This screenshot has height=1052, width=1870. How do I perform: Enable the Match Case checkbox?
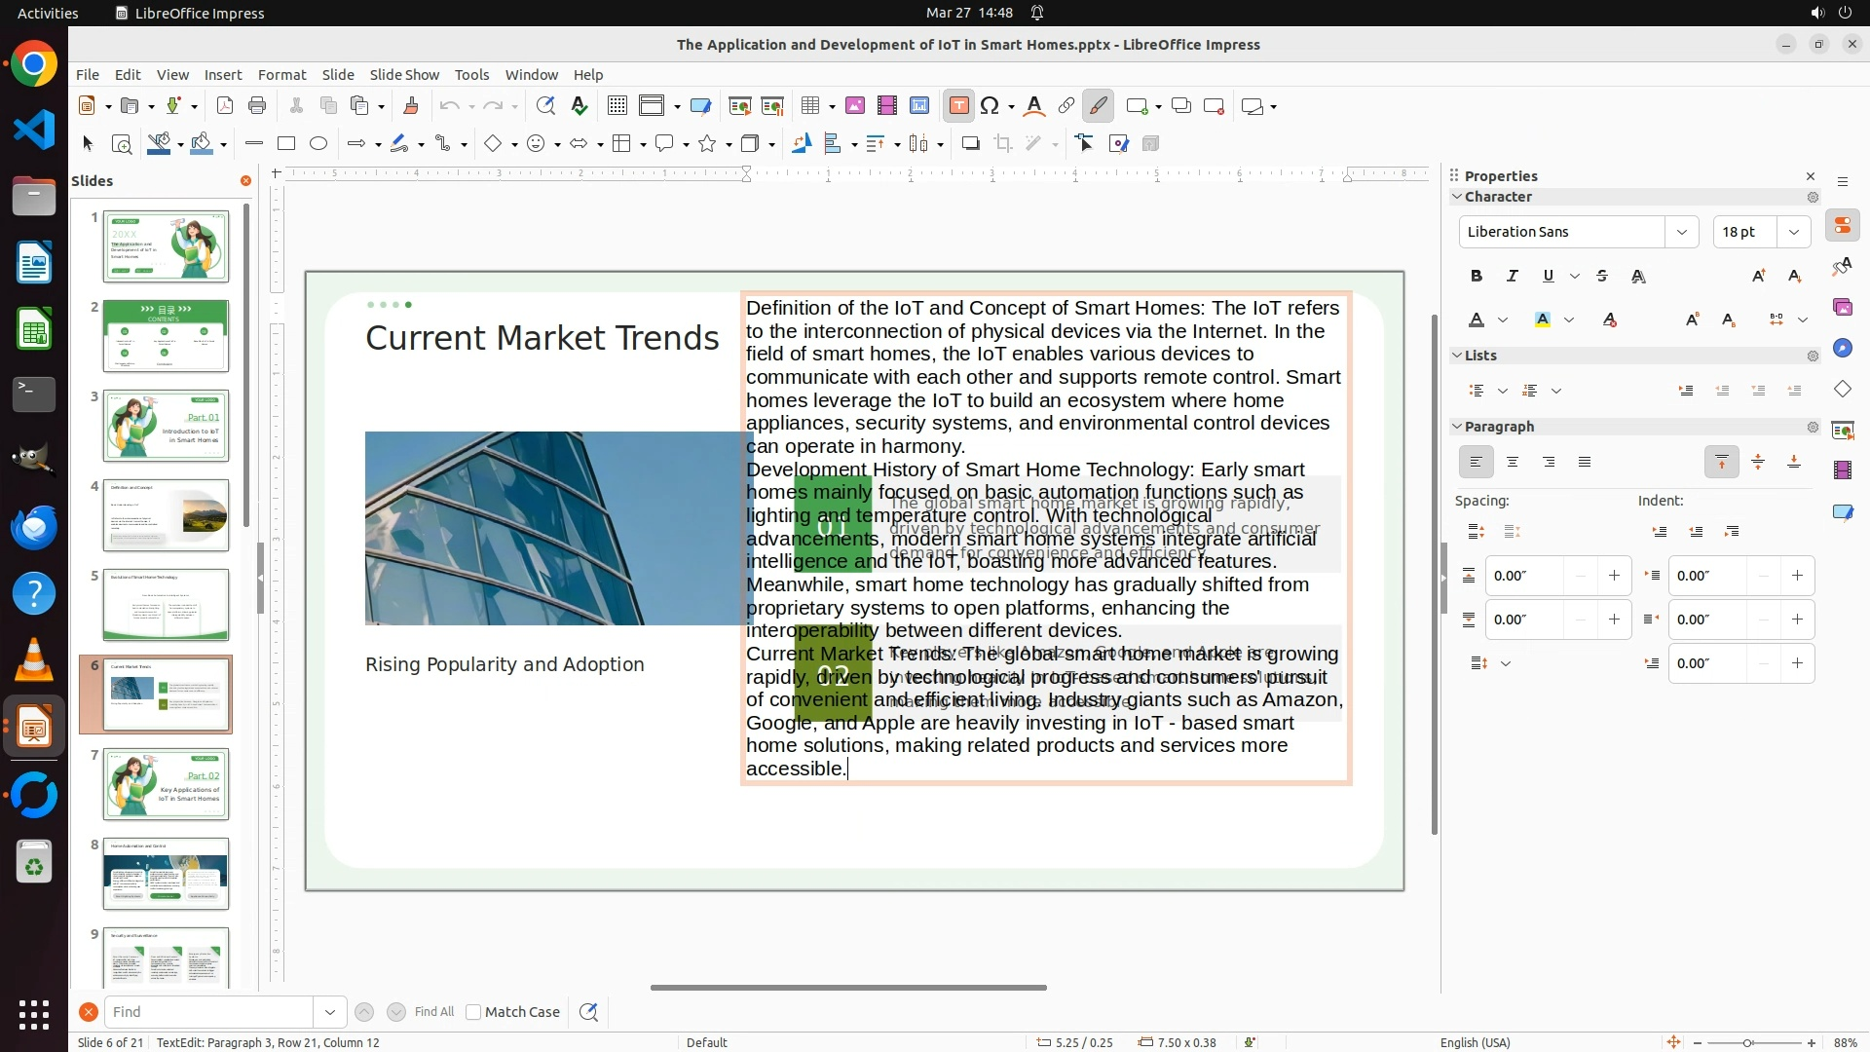473,1012
